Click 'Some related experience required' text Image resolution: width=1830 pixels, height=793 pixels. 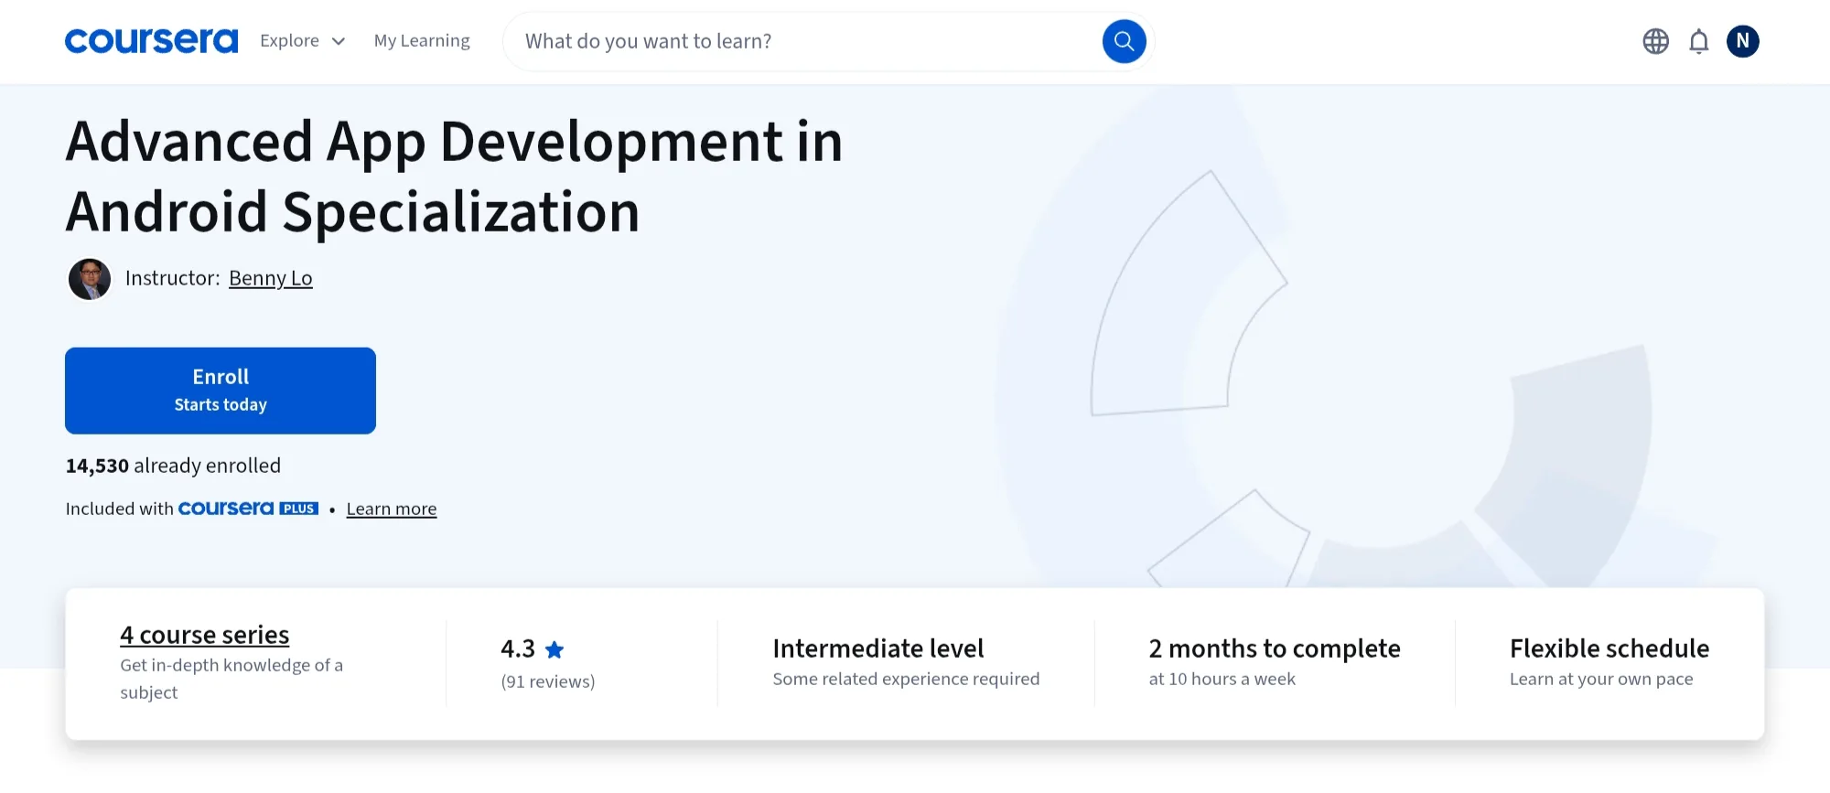tap(906, 679)
